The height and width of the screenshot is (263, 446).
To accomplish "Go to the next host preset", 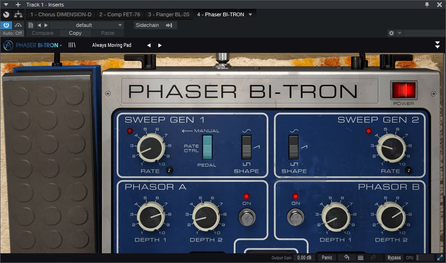I will coord(46,25).
